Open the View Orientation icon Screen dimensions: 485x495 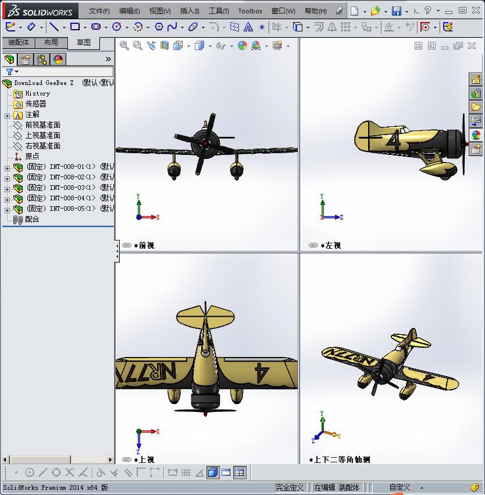coord(178,46)
